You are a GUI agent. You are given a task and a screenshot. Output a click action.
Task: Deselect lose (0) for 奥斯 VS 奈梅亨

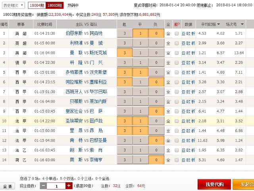tap(156, 160)
